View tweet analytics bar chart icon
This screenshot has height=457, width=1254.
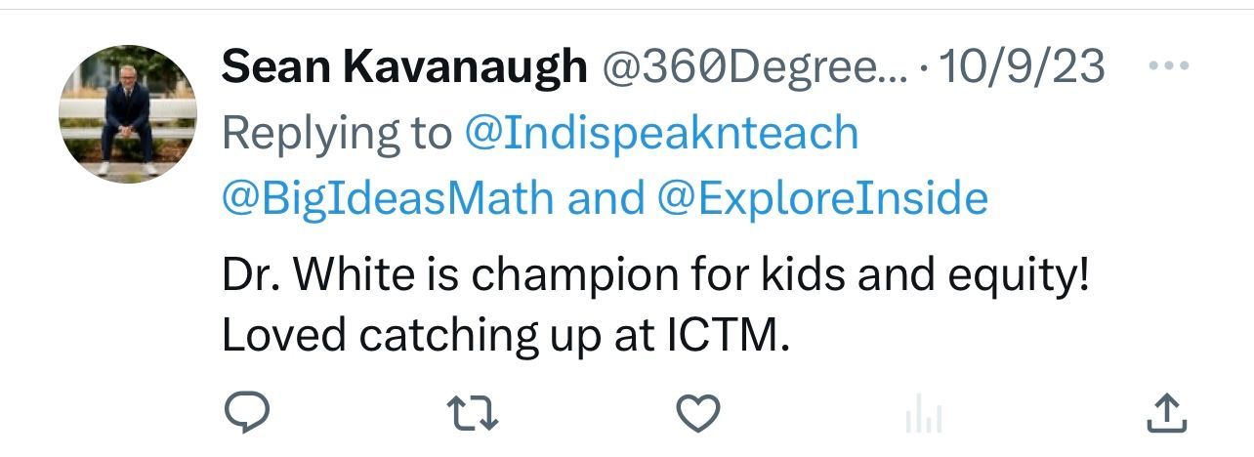[x=924, y=417]
